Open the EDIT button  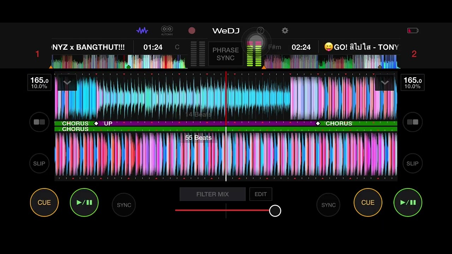(261, 194)
